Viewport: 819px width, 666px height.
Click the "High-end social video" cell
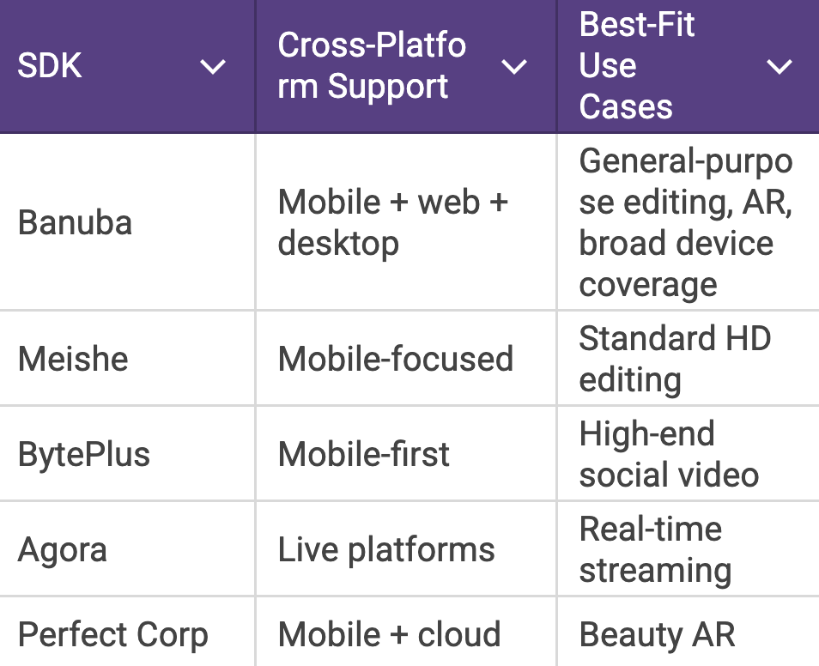(x=669, y=453)
